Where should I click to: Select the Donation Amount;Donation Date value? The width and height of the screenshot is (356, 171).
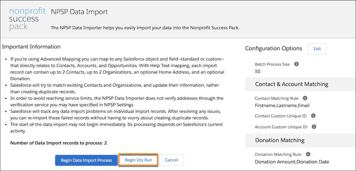(292, 162)
